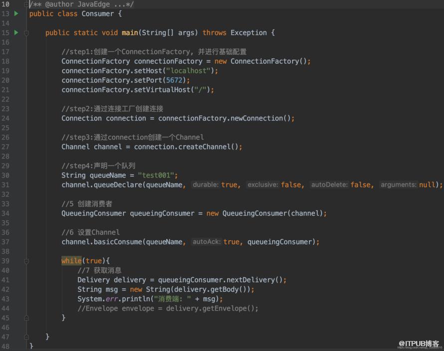Collapse the while loop with its fold marker
The width and height of the screenshot is (444, 351).
coord(26,261)
